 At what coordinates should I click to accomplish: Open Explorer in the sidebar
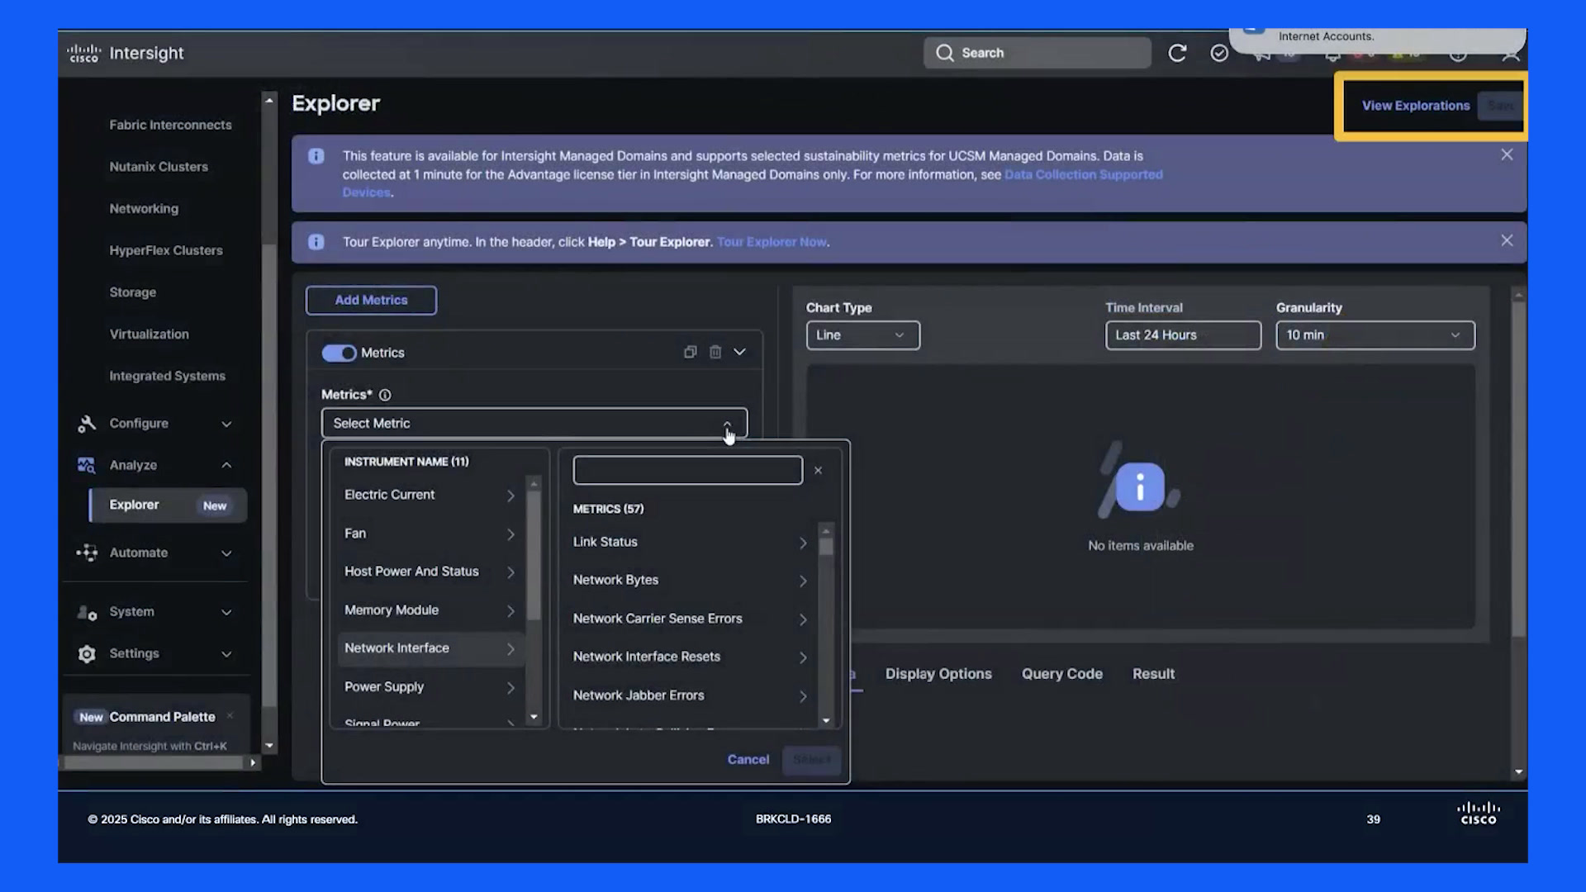click(x=168, y=505)
